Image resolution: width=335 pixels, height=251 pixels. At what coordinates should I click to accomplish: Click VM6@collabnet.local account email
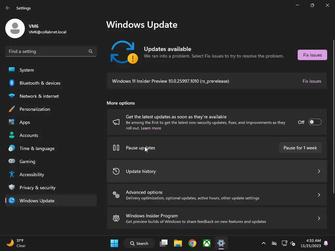[47, 32]
